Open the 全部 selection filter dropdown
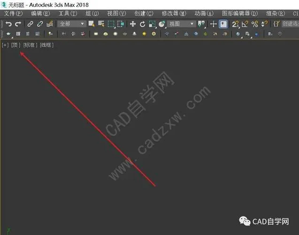 pos(72,24)
